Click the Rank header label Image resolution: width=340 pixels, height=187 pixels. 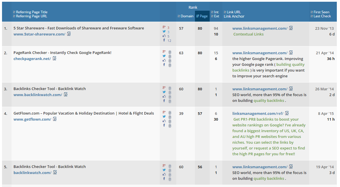pyautogui.click(x=193, y=8)
